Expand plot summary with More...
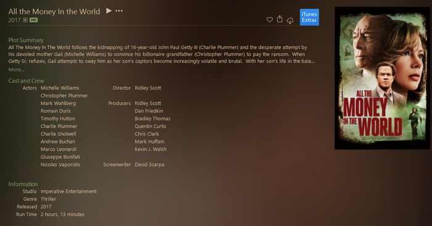 pyautogui.click(x=16, y=70)
